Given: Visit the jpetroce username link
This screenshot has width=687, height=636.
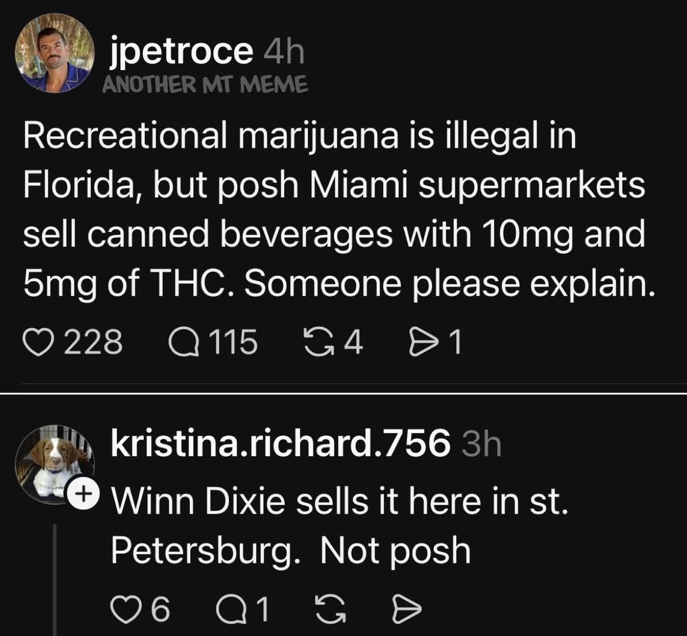Looking at the screenshot, I should [x=181, y=52].
